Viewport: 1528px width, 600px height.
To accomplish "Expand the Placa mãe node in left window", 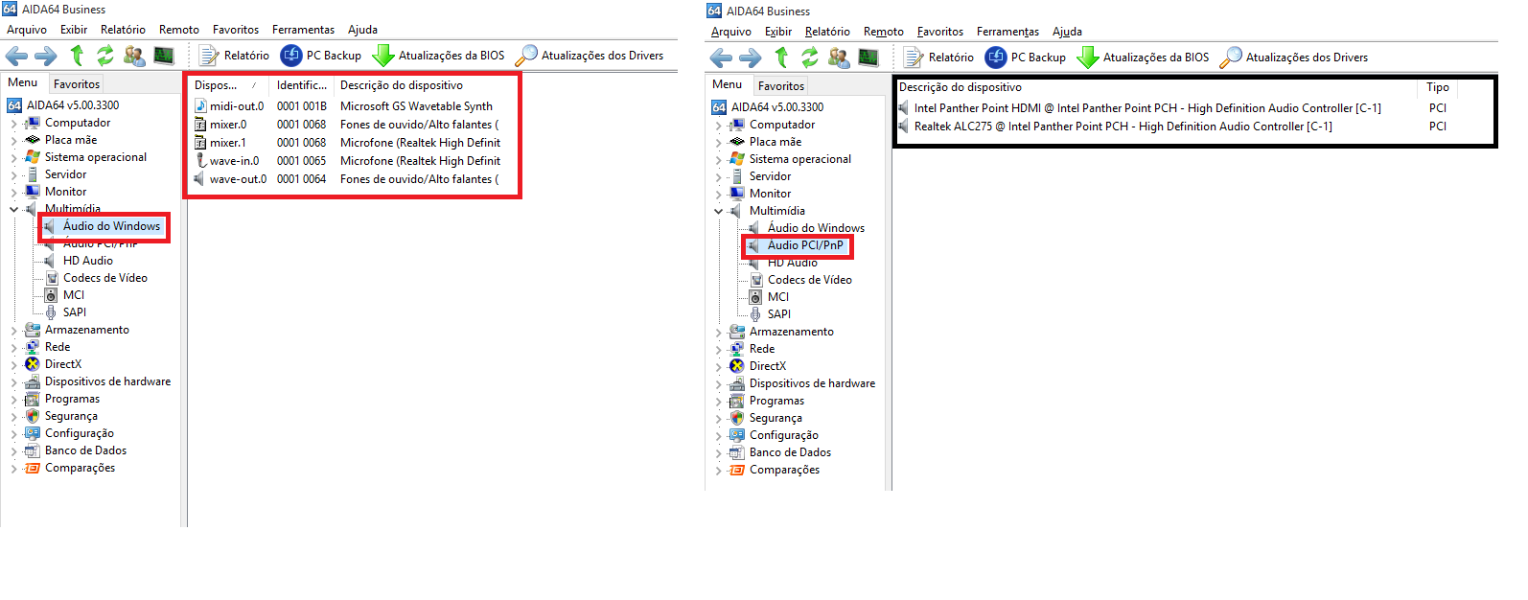I will [13, 140].
